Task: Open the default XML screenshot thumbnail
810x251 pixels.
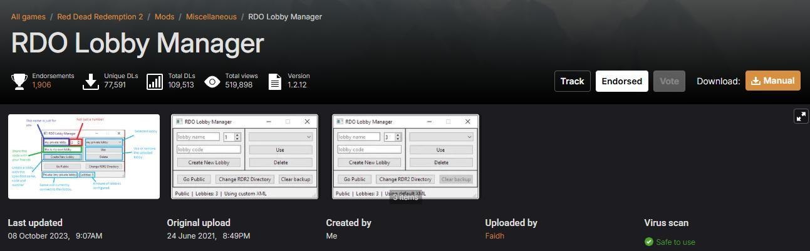Action: [x=405, y=156]
